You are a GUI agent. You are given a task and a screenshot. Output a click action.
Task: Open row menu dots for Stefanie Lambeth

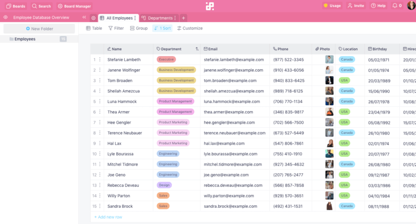[100, 59]
